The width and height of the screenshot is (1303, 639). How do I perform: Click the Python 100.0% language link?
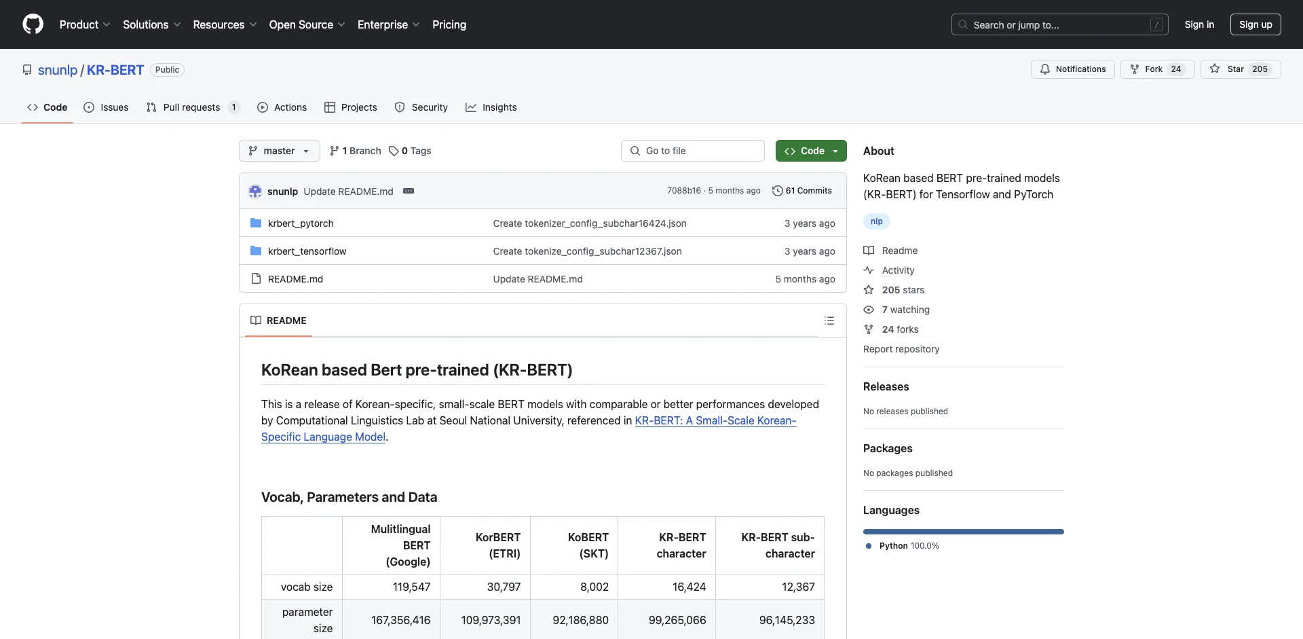click(x=903, y=546)
